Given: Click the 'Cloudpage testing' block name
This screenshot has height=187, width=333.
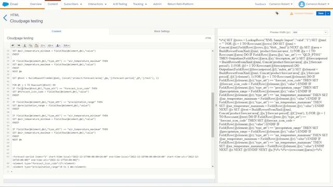Looking at the screenshot, I should (20, 38).
